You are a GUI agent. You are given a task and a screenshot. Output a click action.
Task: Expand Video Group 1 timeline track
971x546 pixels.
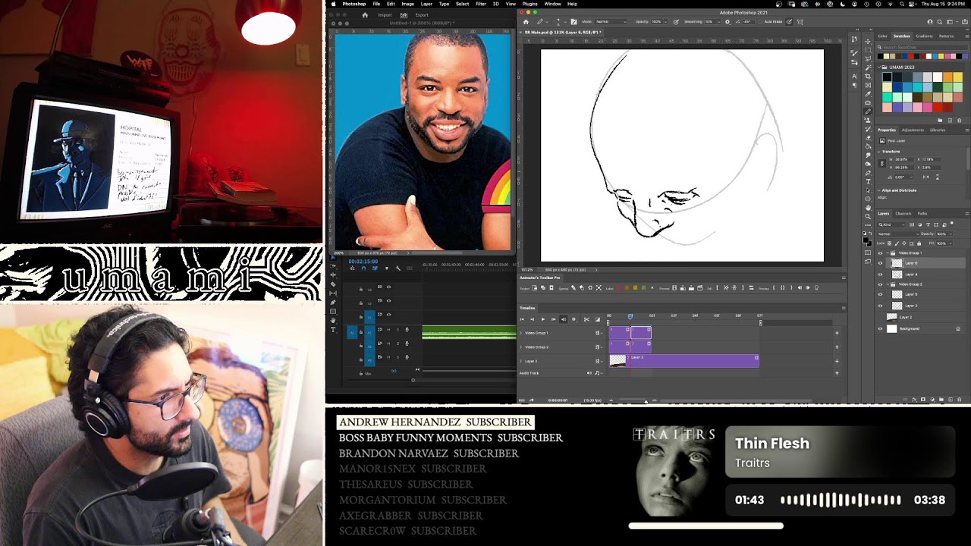520,333
